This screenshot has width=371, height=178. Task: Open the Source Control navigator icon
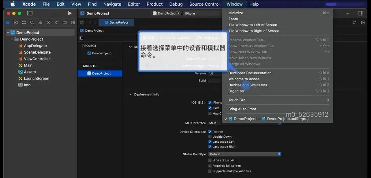[16, 22]
